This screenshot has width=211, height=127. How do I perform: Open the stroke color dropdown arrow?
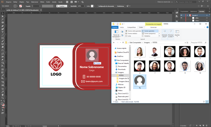pos(23,6)
